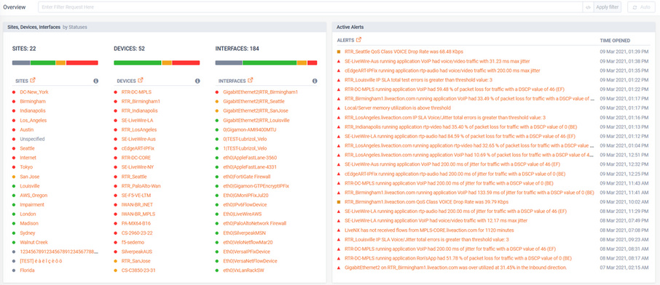This screenshot has height=285, width=660.
Task: Click the info icon in SITES column
Action: pyautogui.click(x=95, y=81)
